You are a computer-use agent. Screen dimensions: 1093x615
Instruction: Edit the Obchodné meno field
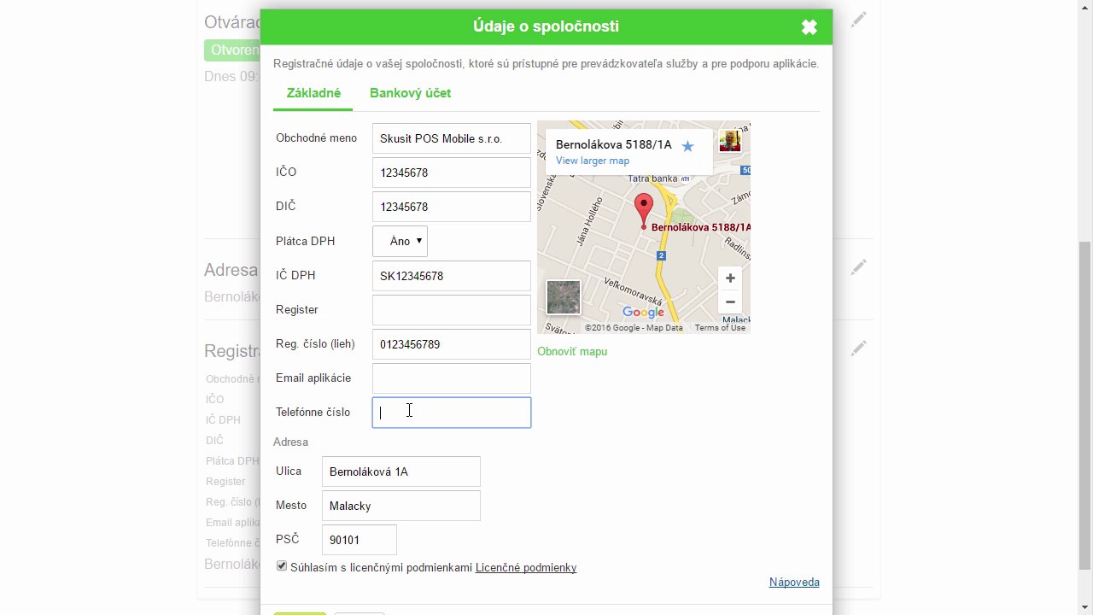click(451, 138)
